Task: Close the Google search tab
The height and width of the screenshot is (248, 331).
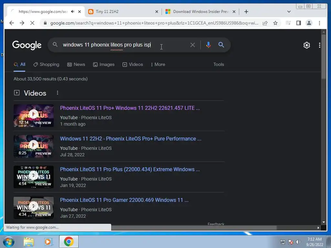Action: [x=80, y=12]
